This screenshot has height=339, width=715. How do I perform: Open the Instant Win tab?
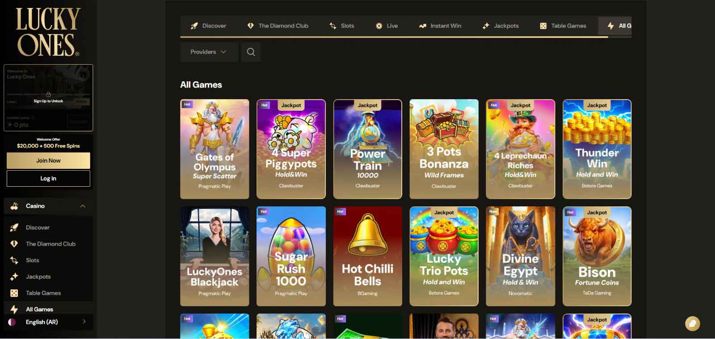440,26
